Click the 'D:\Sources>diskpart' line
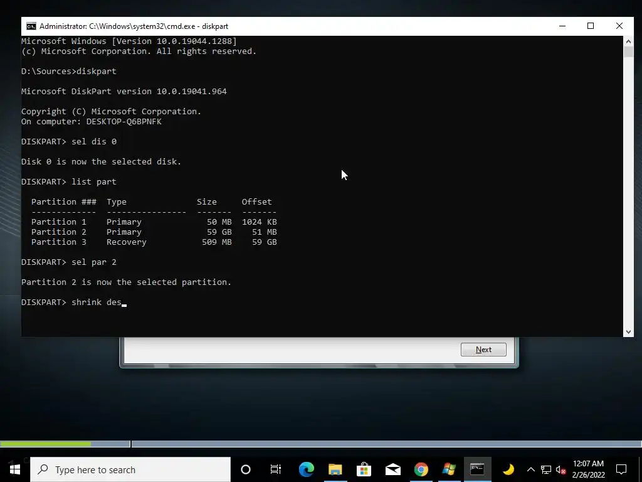The width and height of the screenshot is (642, 482). pos(69,72)
